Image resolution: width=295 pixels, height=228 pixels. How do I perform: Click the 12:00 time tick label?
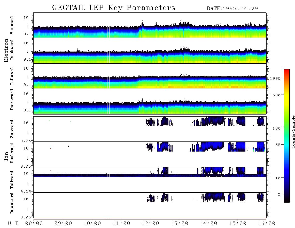click(150, 223)
